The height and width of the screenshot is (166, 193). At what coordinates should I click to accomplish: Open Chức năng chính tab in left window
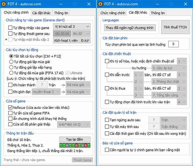pyautogui.click(x=16, y=12)
